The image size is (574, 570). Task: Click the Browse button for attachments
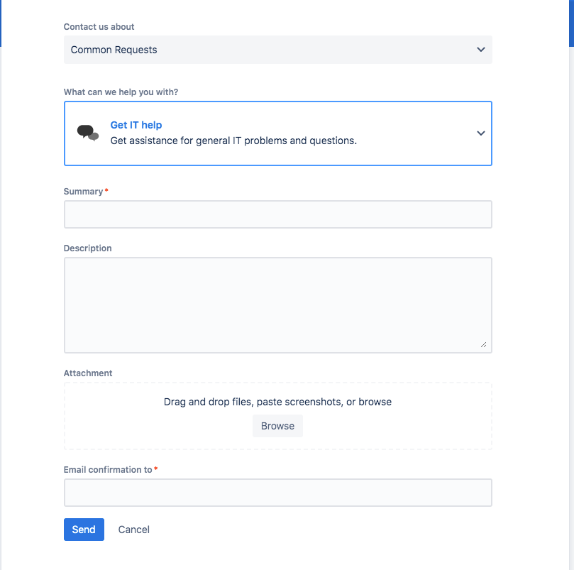pos(277,426)
